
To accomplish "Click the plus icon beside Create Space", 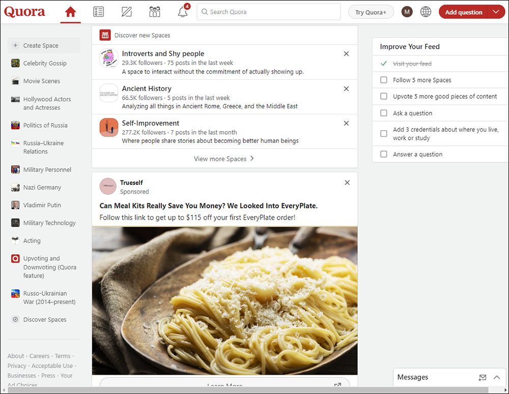I will click(15, 45).
